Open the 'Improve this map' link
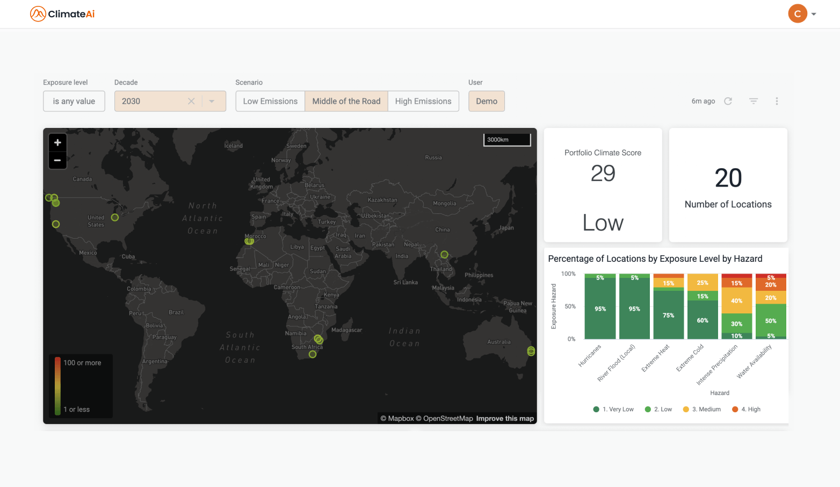 pyautogui.click(x=504, y=418)
